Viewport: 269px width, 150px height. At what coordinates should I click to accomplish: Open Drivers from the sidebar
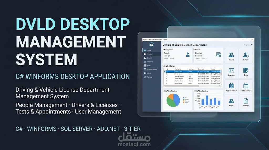tap(152, 58)
